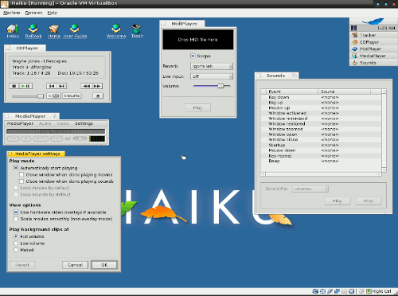
Task: Click the Drop MIDI file here area
Action: [x=198, y=40]
